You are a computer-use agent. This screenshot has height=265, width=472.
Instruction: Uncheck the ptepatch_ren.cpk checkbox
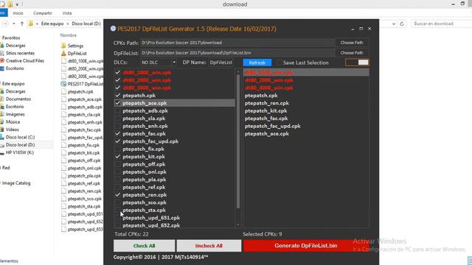pos(118,194)
